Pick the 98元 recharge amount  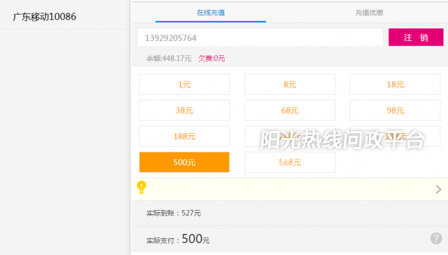[395, 110]
